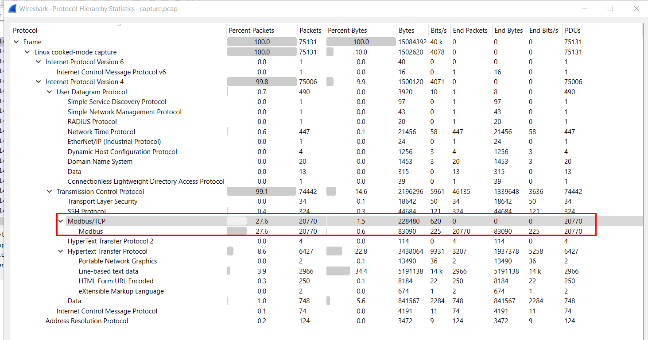Click the Wireshark shark fin title icon
Screen dimensions: 648x340
12,8
